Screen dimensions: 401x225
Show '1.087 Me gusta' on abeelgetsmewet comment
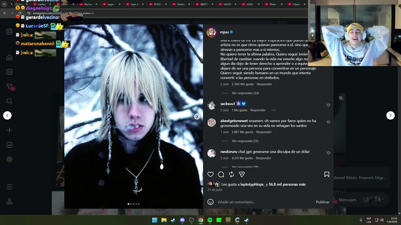[242, 132]
